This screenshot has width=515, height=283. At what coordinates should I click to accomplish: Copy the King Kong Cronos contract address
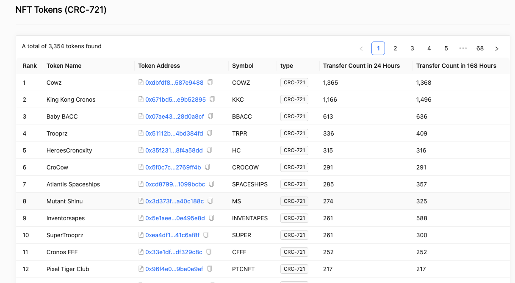212,100
